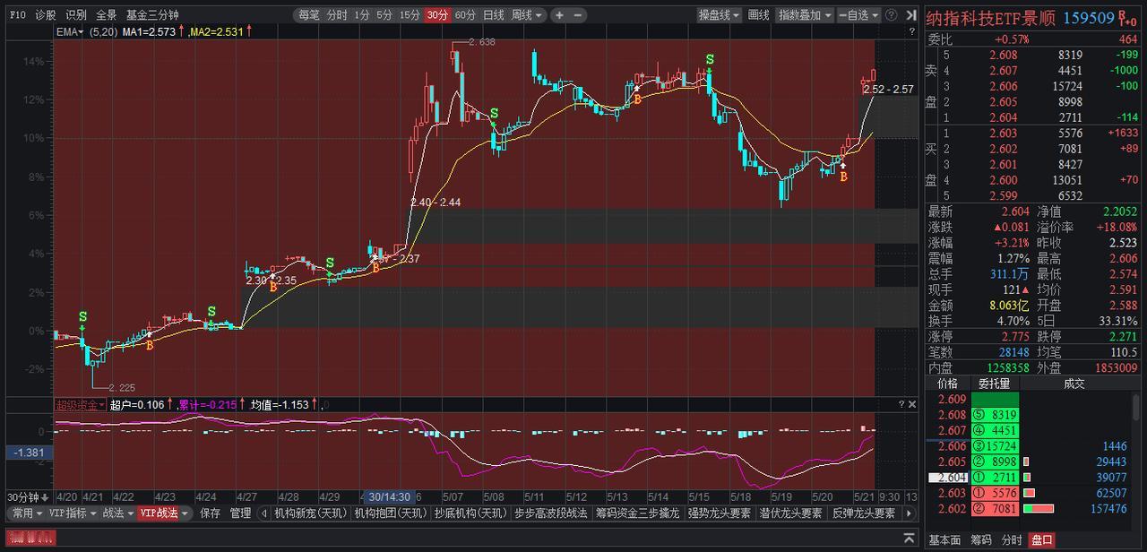1147x552 pixels.
Task: Click the green circled 3 sell order marker
Action: (980, 445)
